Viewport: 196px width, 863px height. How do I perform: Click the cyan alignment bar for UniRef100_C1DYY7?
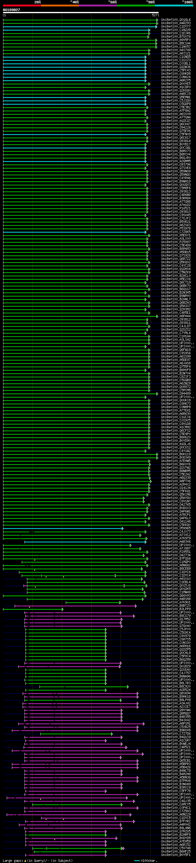(x=80, y=26)
